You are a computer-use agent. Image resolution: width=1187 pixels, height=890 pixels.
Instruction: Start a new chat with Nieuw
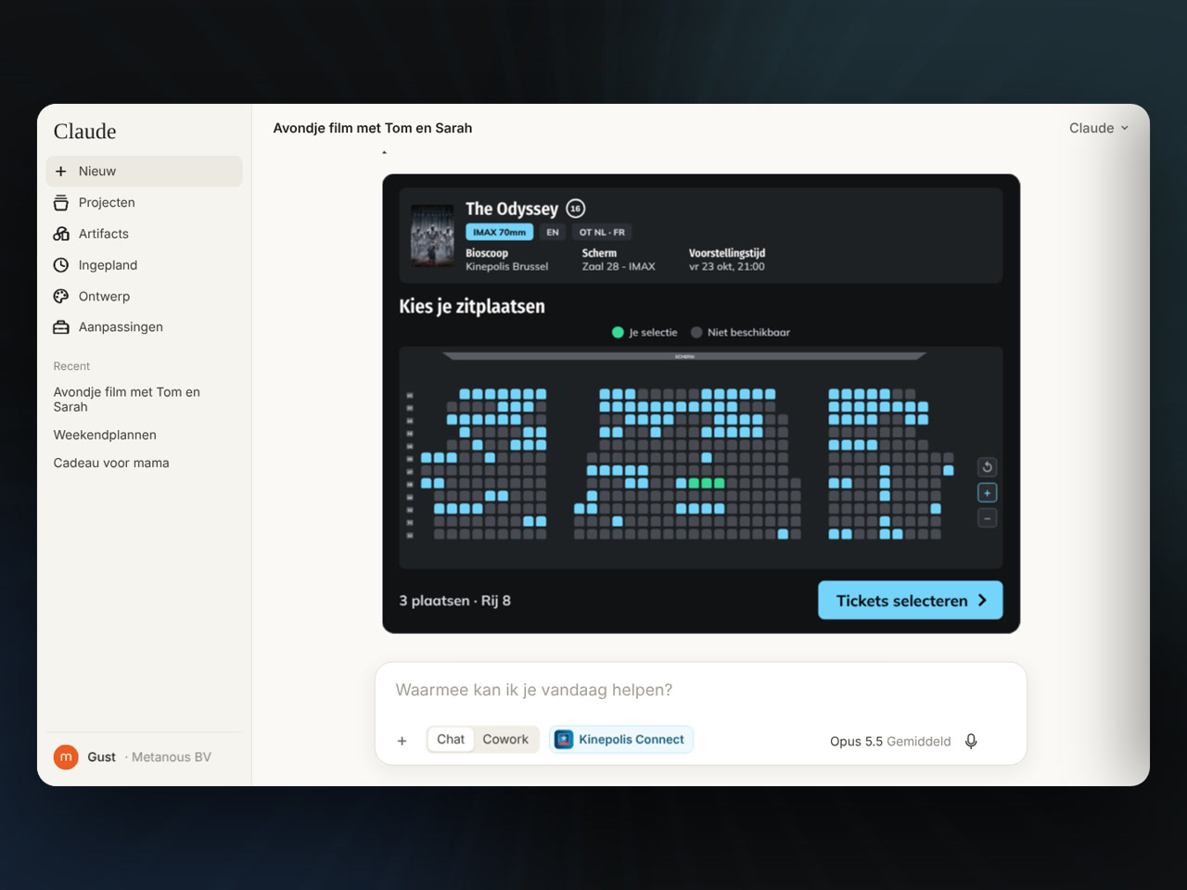tap(144, 172)
